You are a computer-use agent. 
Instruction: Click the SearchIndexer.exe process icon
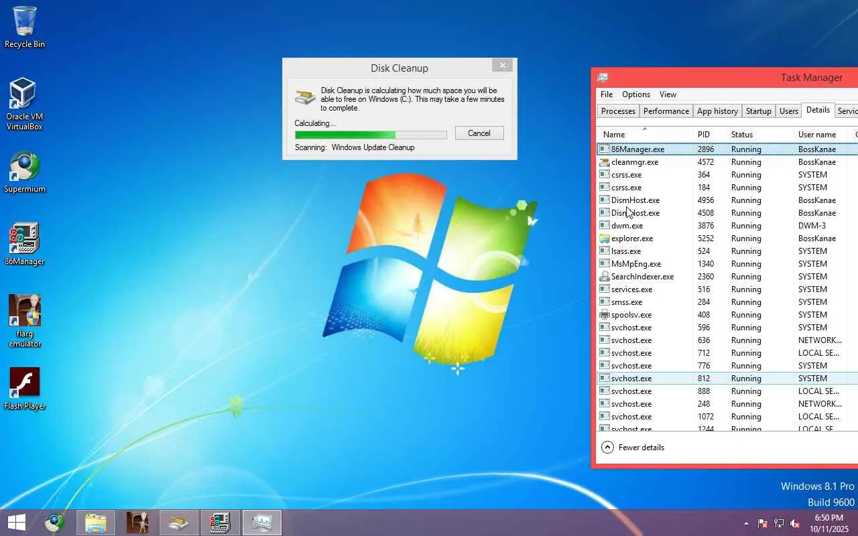[604, 277]
